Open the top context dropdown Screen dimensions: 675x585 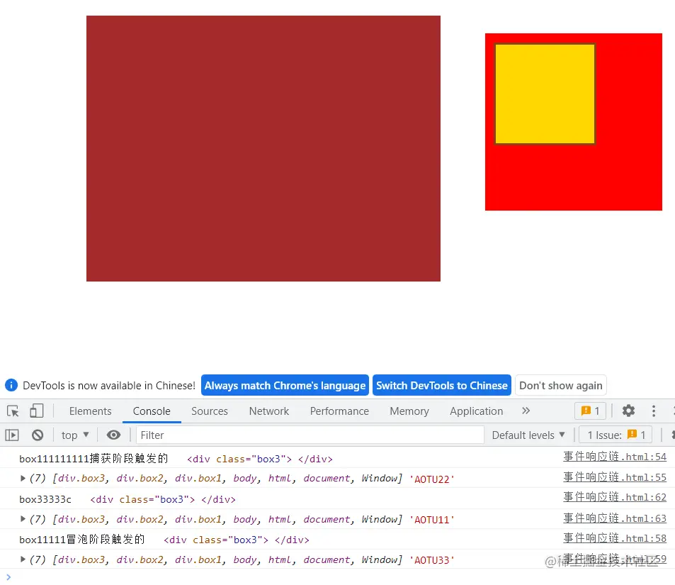[75, 435]
